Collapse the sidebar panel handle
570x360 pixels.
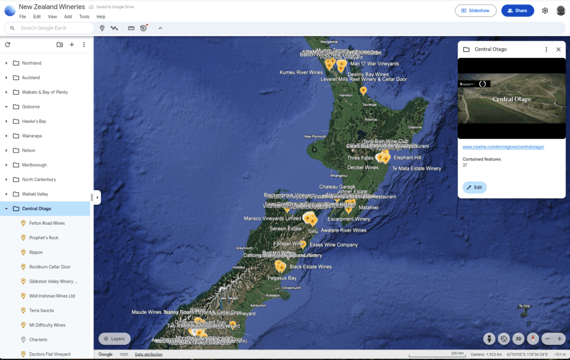click(x=97, y=198)
